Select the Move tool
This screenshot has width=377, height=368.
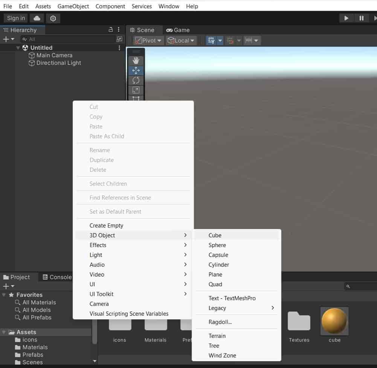coord(136,70)
